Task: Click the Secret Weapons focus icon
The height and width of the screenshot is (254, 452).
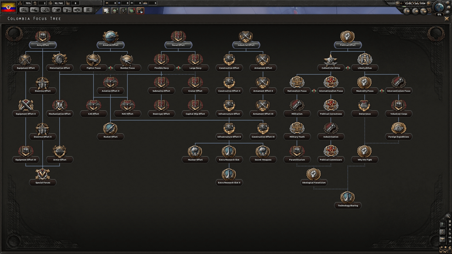Action: click(x=263, y=151)
